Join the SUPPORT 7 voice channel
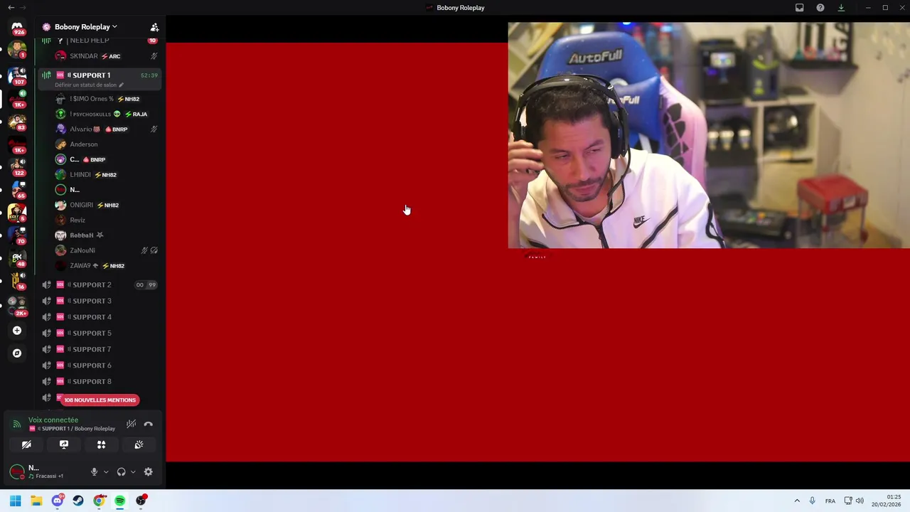The width and height of the screenshot is (910, 512). pyautogui.click(x=99, y=349)
